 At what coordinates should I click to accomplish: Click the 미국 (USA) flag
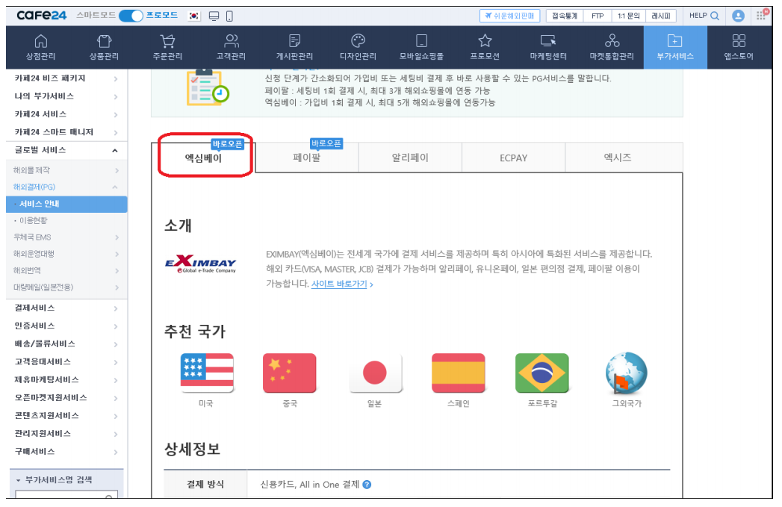pyautogui.click(x=207, y=373)
